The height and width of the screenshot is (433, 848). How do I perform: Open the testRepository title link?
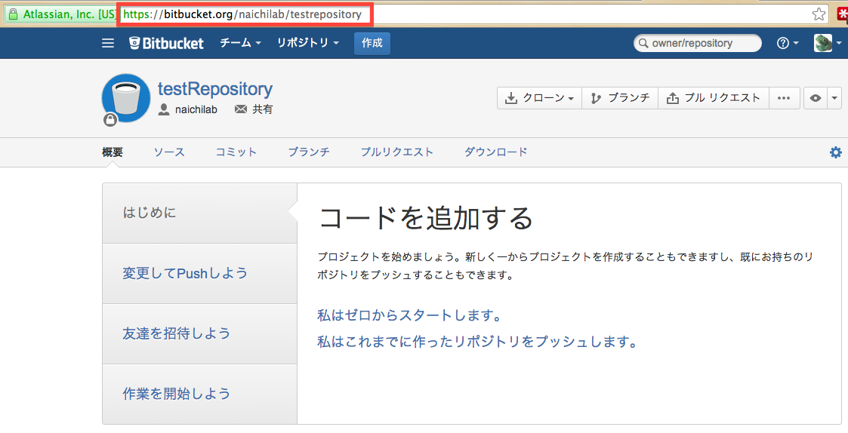coord(214,89)
